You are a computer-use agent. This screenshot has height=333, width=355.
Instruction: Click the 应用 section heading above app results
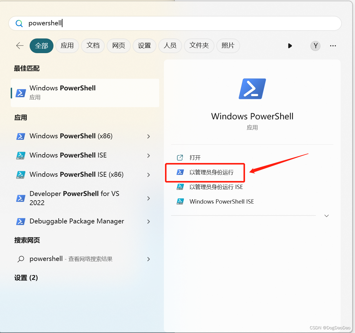coord(20,118)
